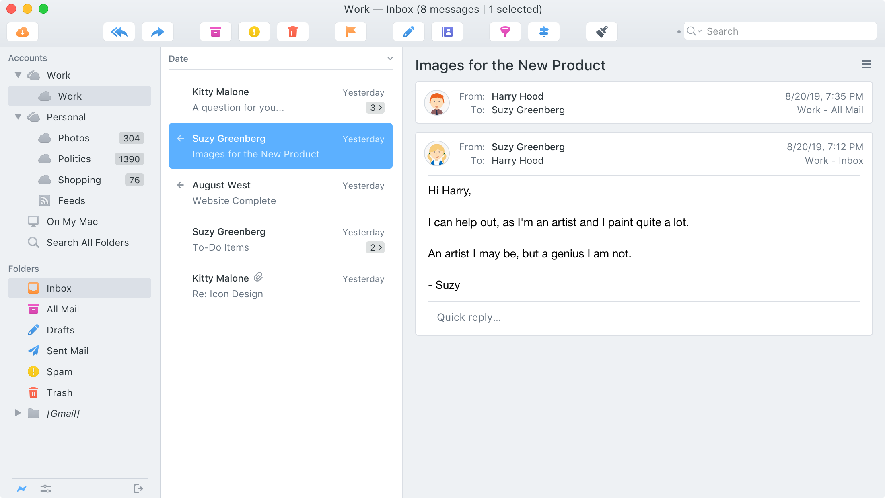Image resolution: width=885 pixels, height=498 pixels.
Task: Open the message hamburger menu
Action: (x=866, y=65)
